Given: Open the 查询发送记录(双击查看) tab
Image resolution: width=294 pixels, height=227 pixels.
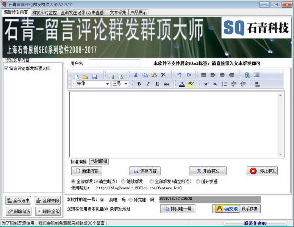Looking at the screenshot, I should tap(83, 12).
